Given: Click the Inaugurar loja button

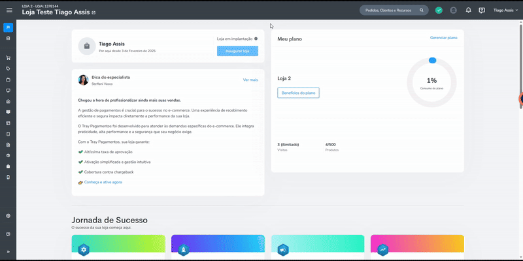Looking at the screenshot, I should pyautogui.click(x=237, y=51).
